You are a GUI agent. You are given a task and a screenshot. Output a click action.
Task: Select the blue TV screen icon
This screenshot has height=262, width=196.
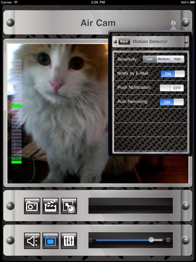click(x=51, y=241)
